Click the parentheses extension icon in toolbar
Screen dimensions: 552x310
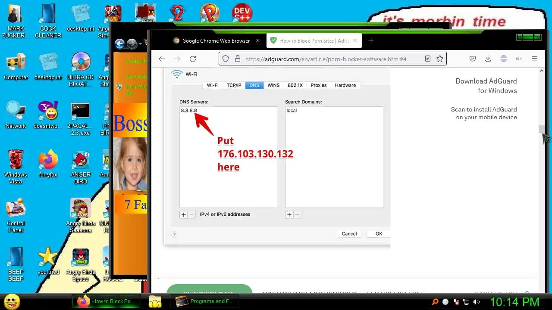tap(519, 59)
